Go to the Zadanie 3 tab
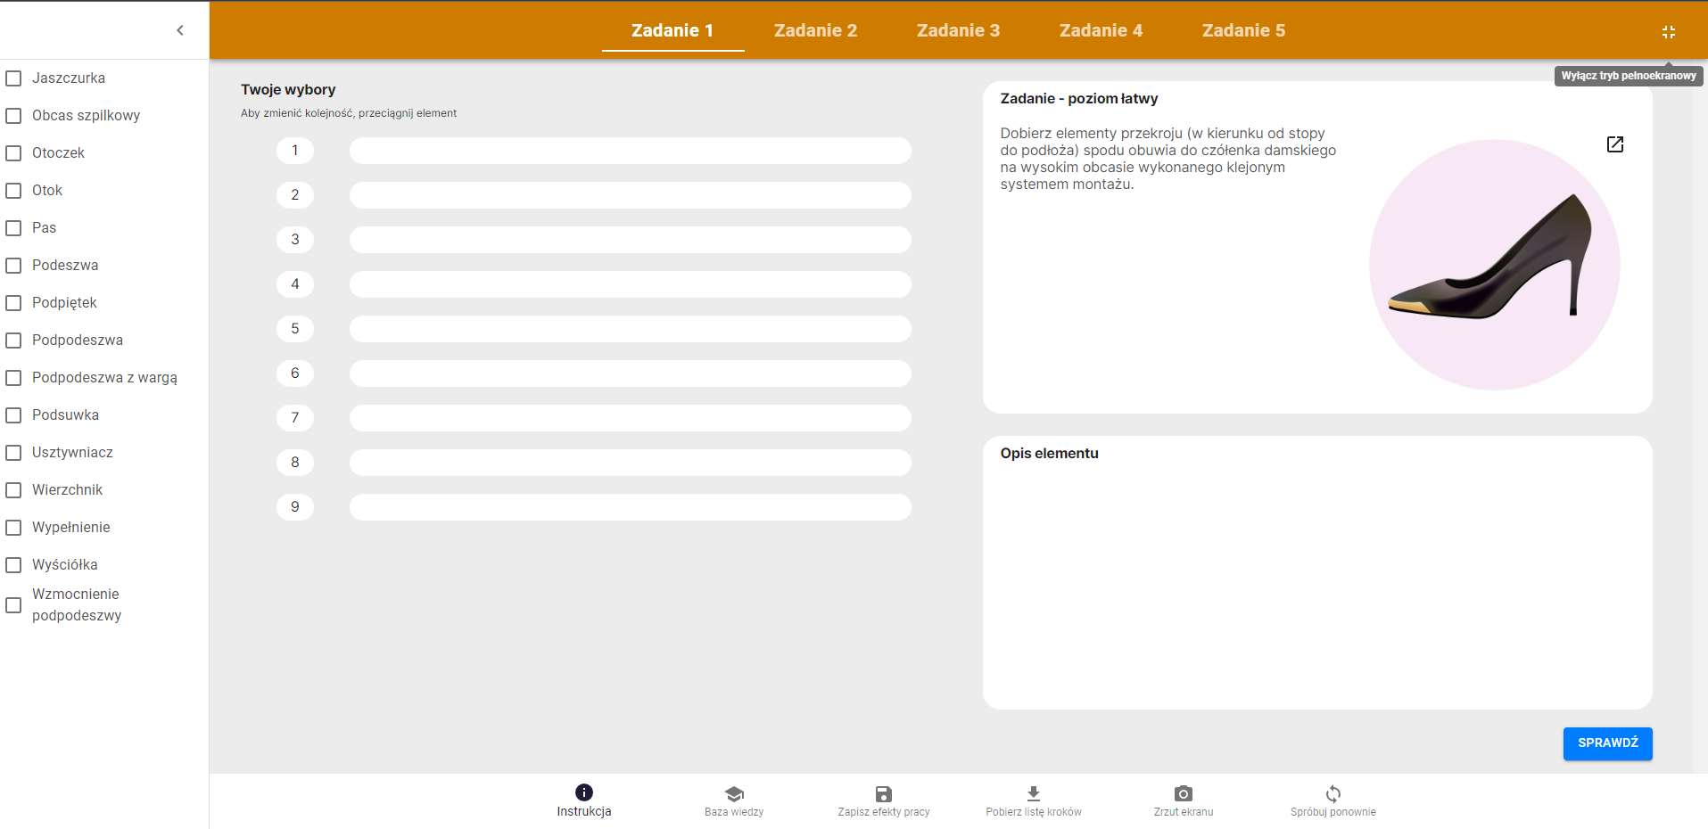The width and height of the screenshot is (1708, 829). [958, 30]
